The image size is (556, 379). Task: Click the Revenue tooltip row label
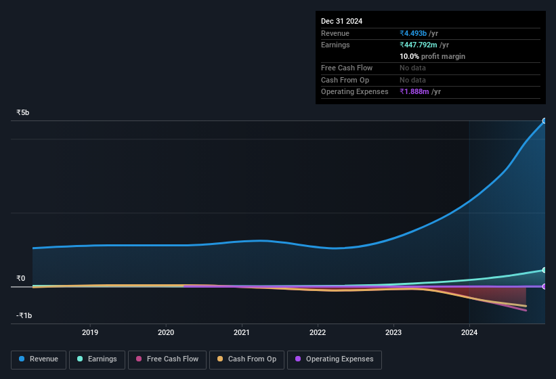pos(335,33)
